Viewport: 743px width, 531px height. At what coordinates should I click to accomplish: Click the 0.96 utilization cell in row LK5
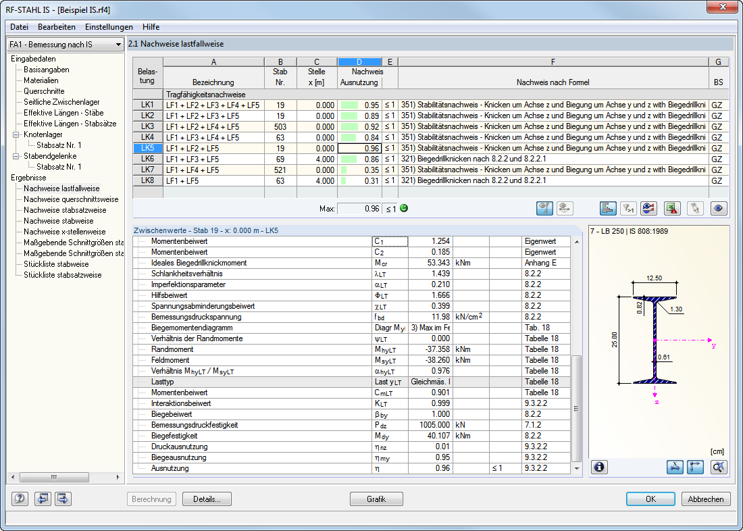(359, 149)
